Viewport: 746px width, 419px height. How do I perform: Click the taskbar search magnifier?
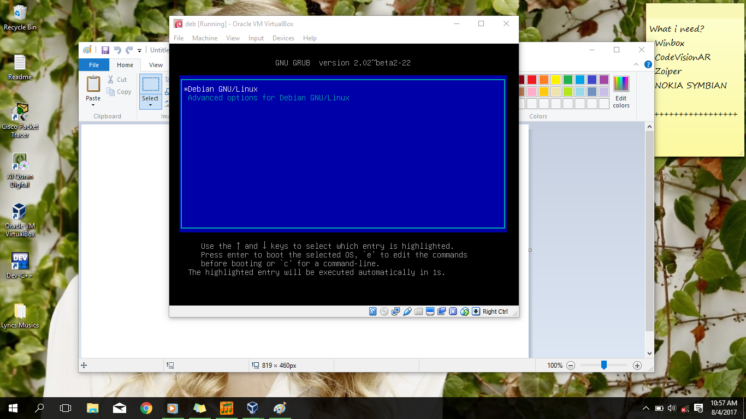point(39,408)
